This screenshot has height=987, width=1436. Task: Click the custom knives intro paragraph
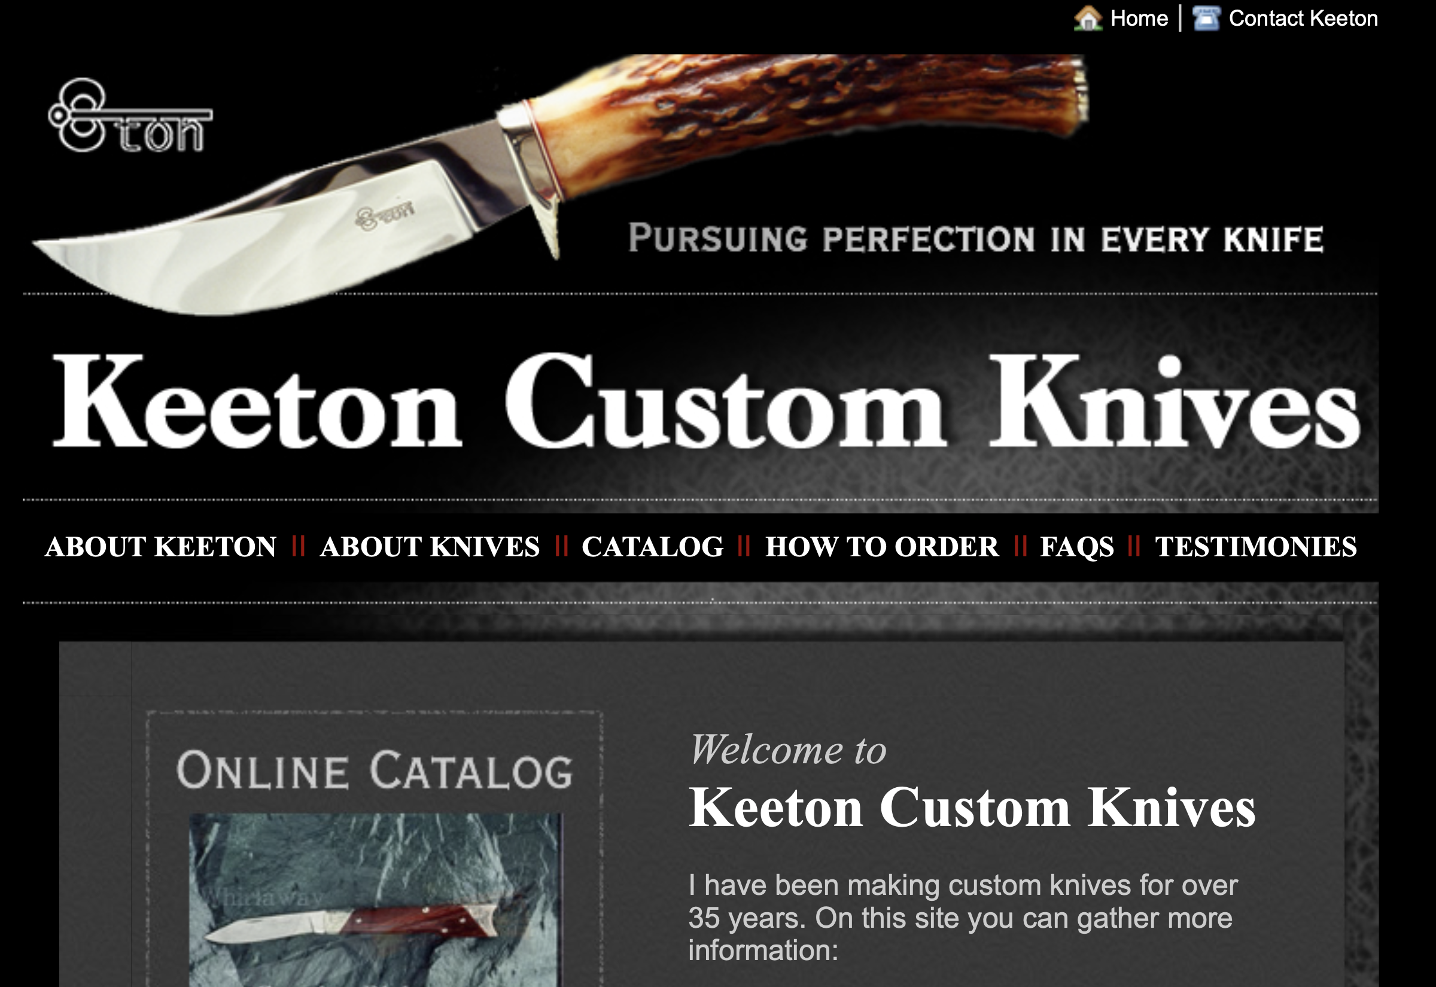(x=963, y=918)
